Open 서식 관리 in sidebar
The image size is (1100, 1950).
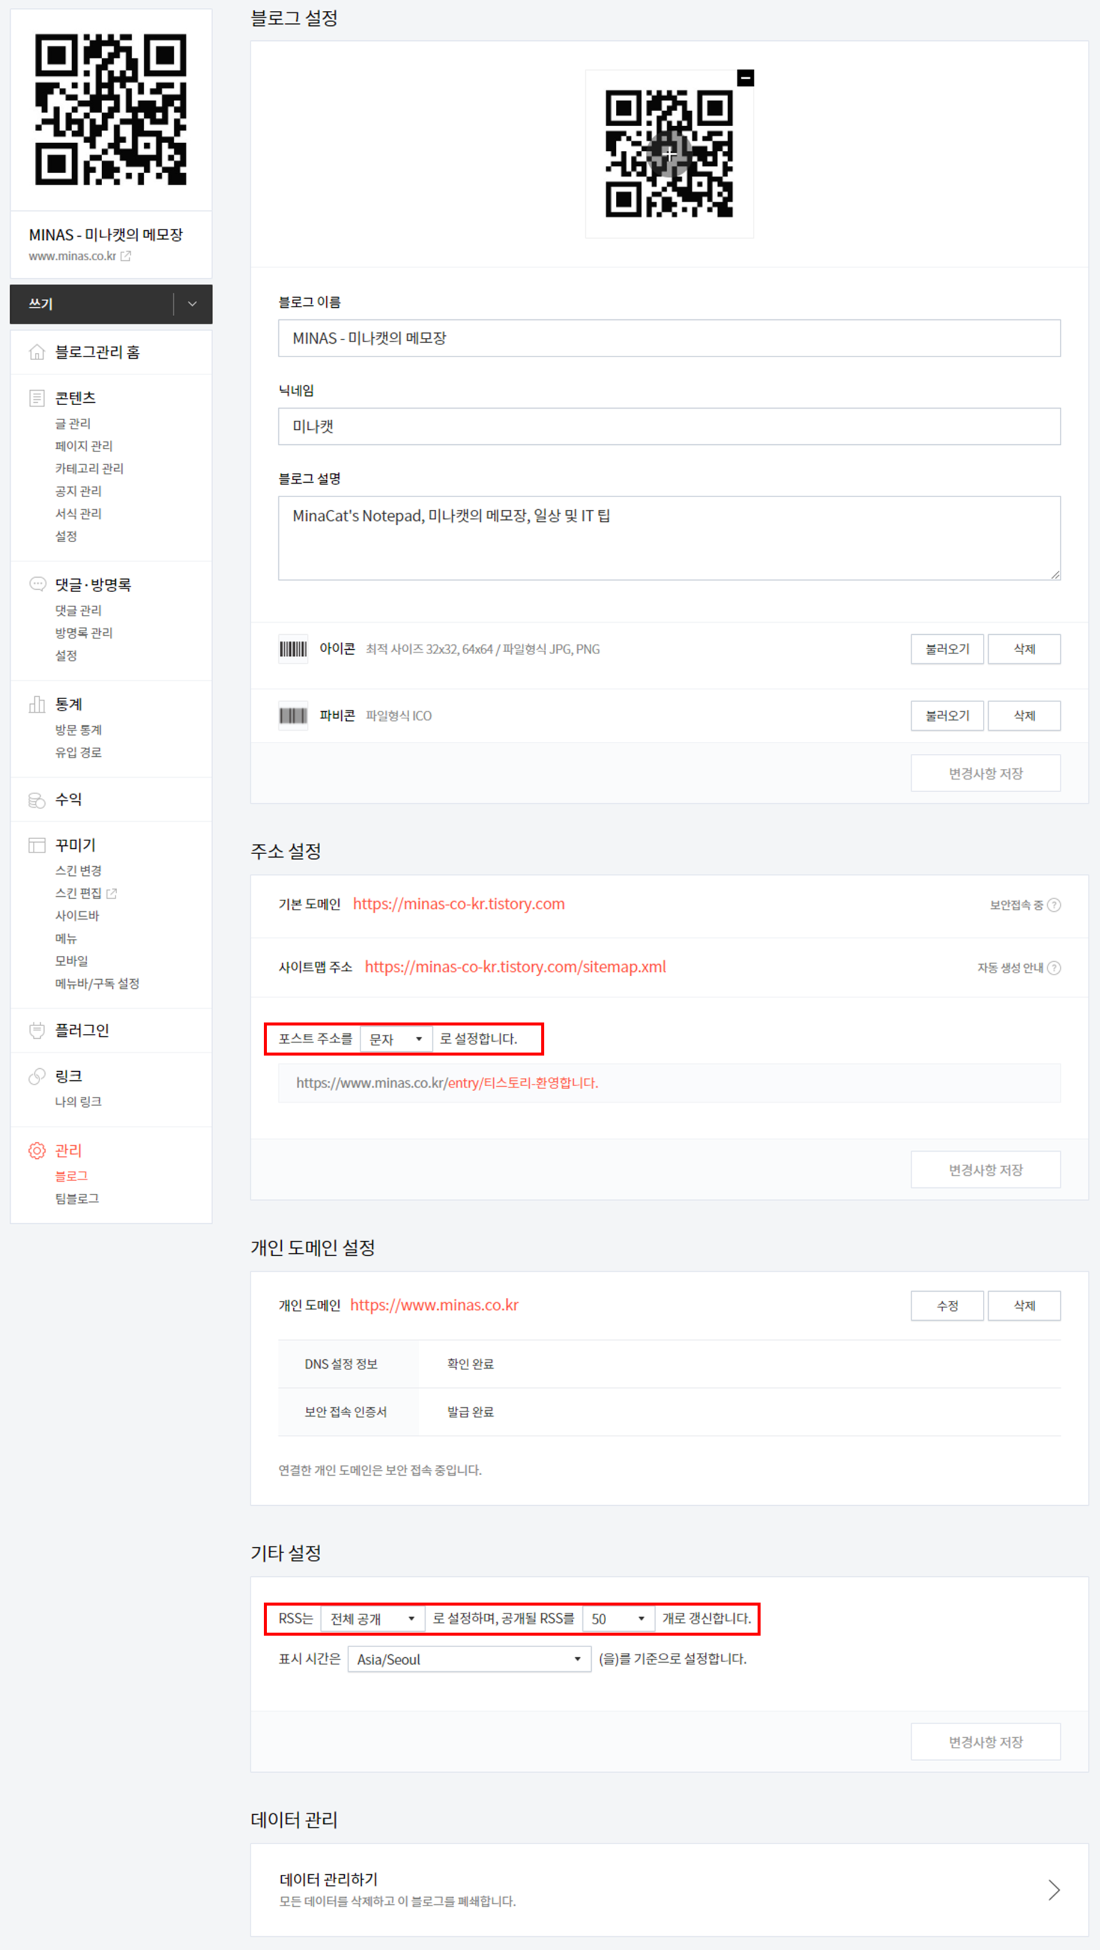point(78,513)
